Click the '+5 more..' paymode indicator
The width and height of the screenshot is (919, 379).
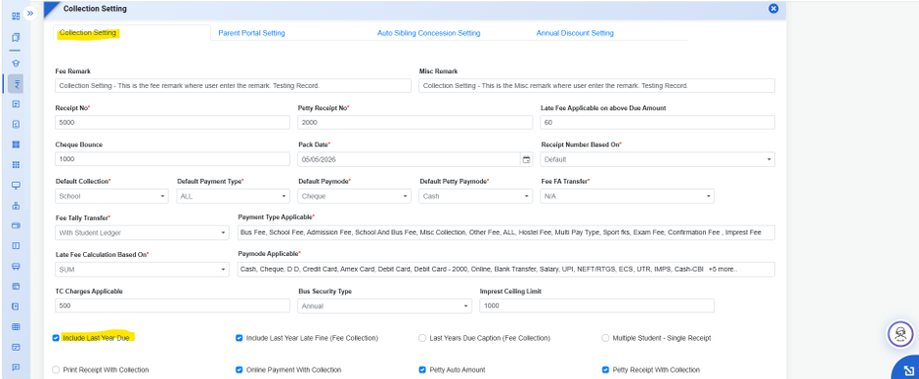coord(722,270)
